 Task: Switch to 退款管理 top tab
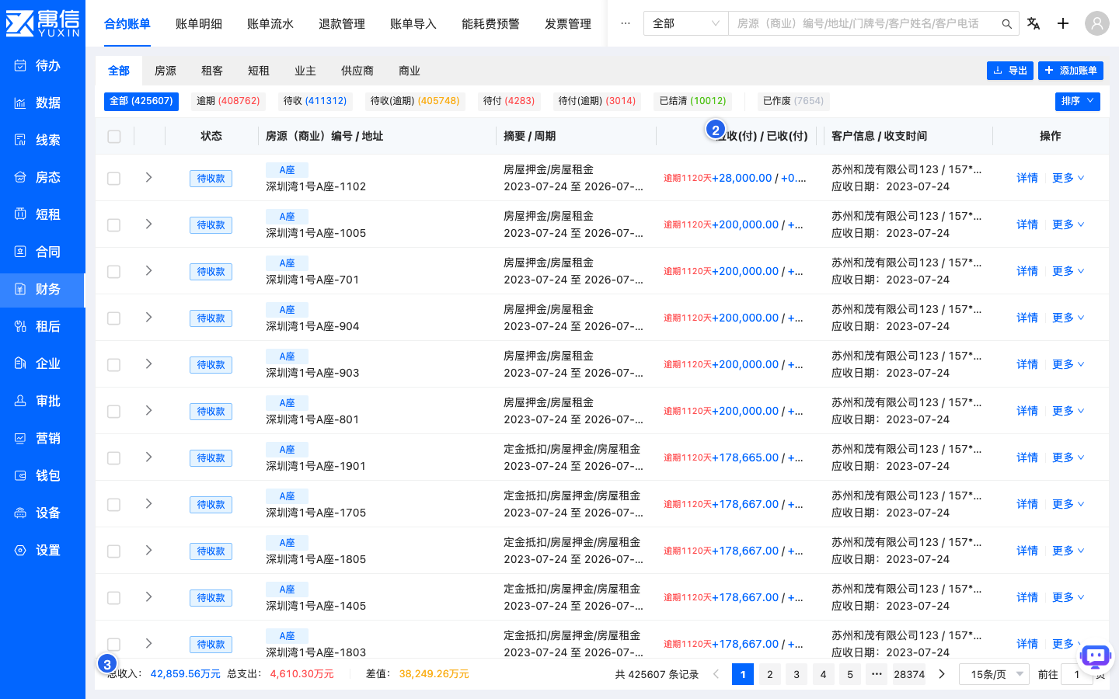342,24
